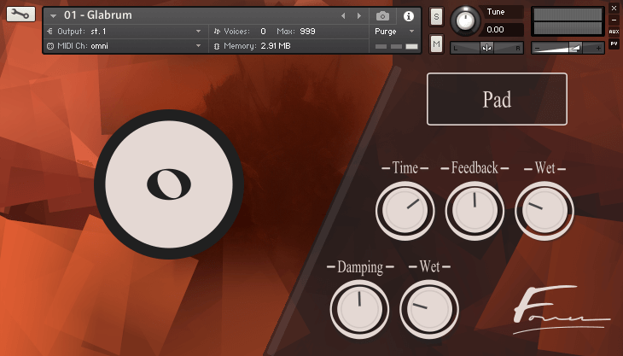The width and height of the screenshot is (623, 356).
Task: Open the Purge dropdown menu
Action: point(394,32)
